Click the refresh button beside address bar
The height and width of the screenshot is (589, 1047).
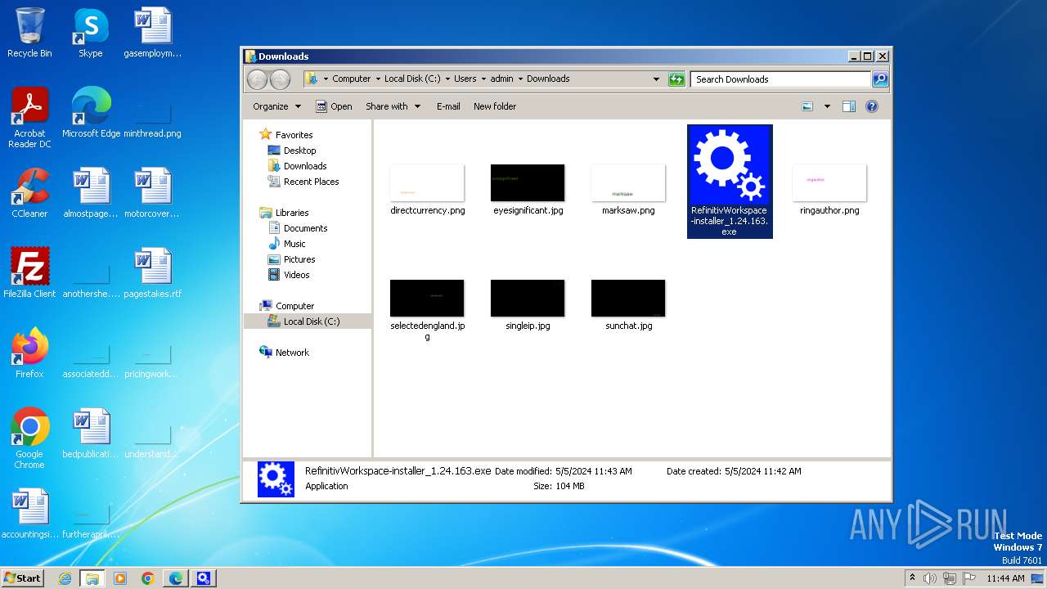point(676,79)
